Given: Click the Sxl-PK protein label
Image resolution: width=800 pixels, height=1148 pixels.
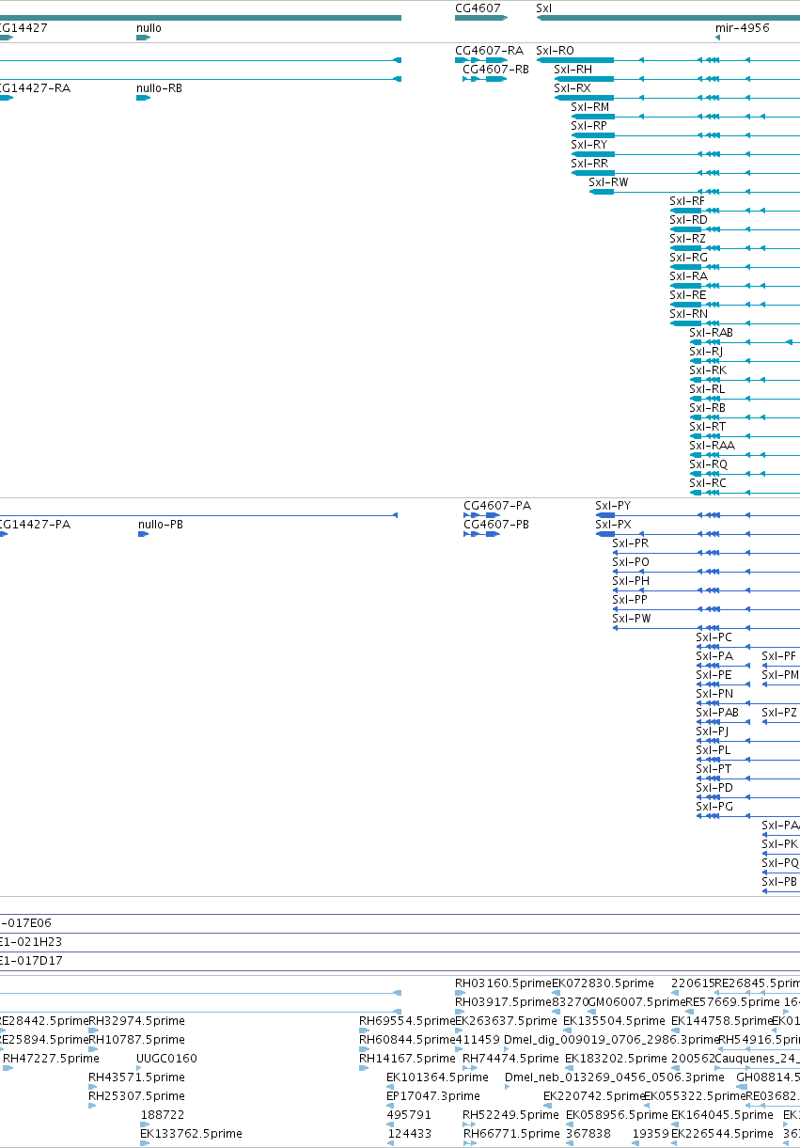Looking at the screenshot, I should (x=779, y=844).
